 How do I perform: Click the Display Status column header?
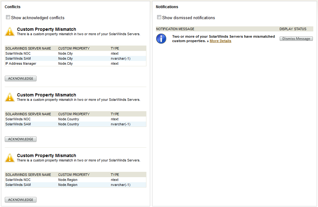point(293,29)
